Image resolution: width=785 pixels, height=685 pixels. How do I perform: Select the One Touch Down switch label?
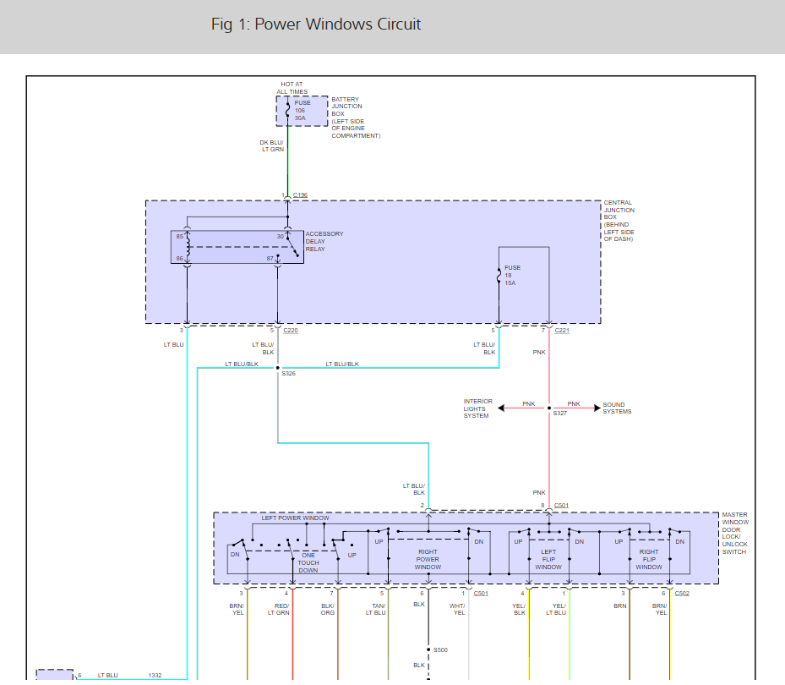pyautogui.click(x=308, y=562)
